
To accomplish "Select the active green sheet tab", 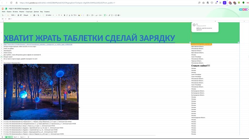I will [9, 137].
